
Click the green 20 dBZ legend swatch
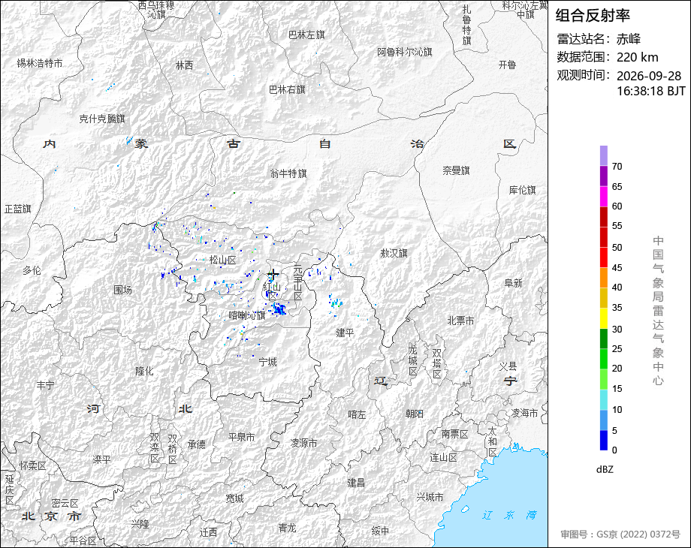coord(603,359)
